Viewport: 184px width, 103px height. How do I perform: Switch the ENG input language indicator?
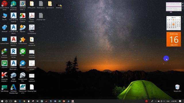tap(168, 101)
